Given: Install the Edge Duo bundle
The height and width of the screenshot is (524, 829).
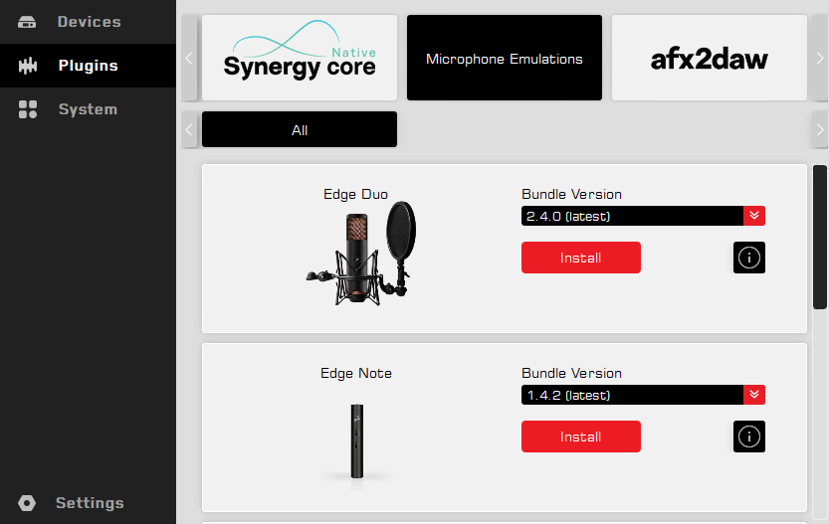Looking at the screenshot, I should pos(581,258).
